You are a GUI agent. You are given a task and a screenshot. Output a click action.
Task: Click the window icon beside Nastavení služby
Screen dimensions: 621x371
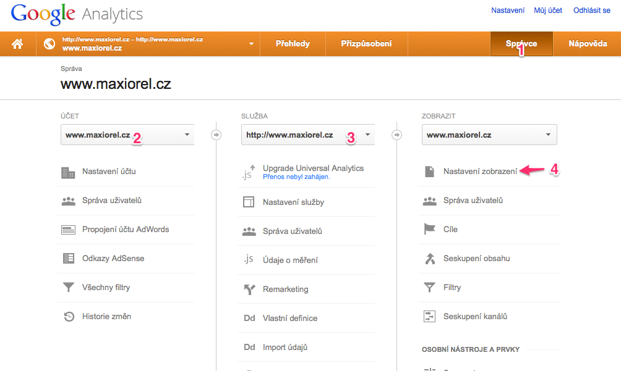click(x=249, y=202)
